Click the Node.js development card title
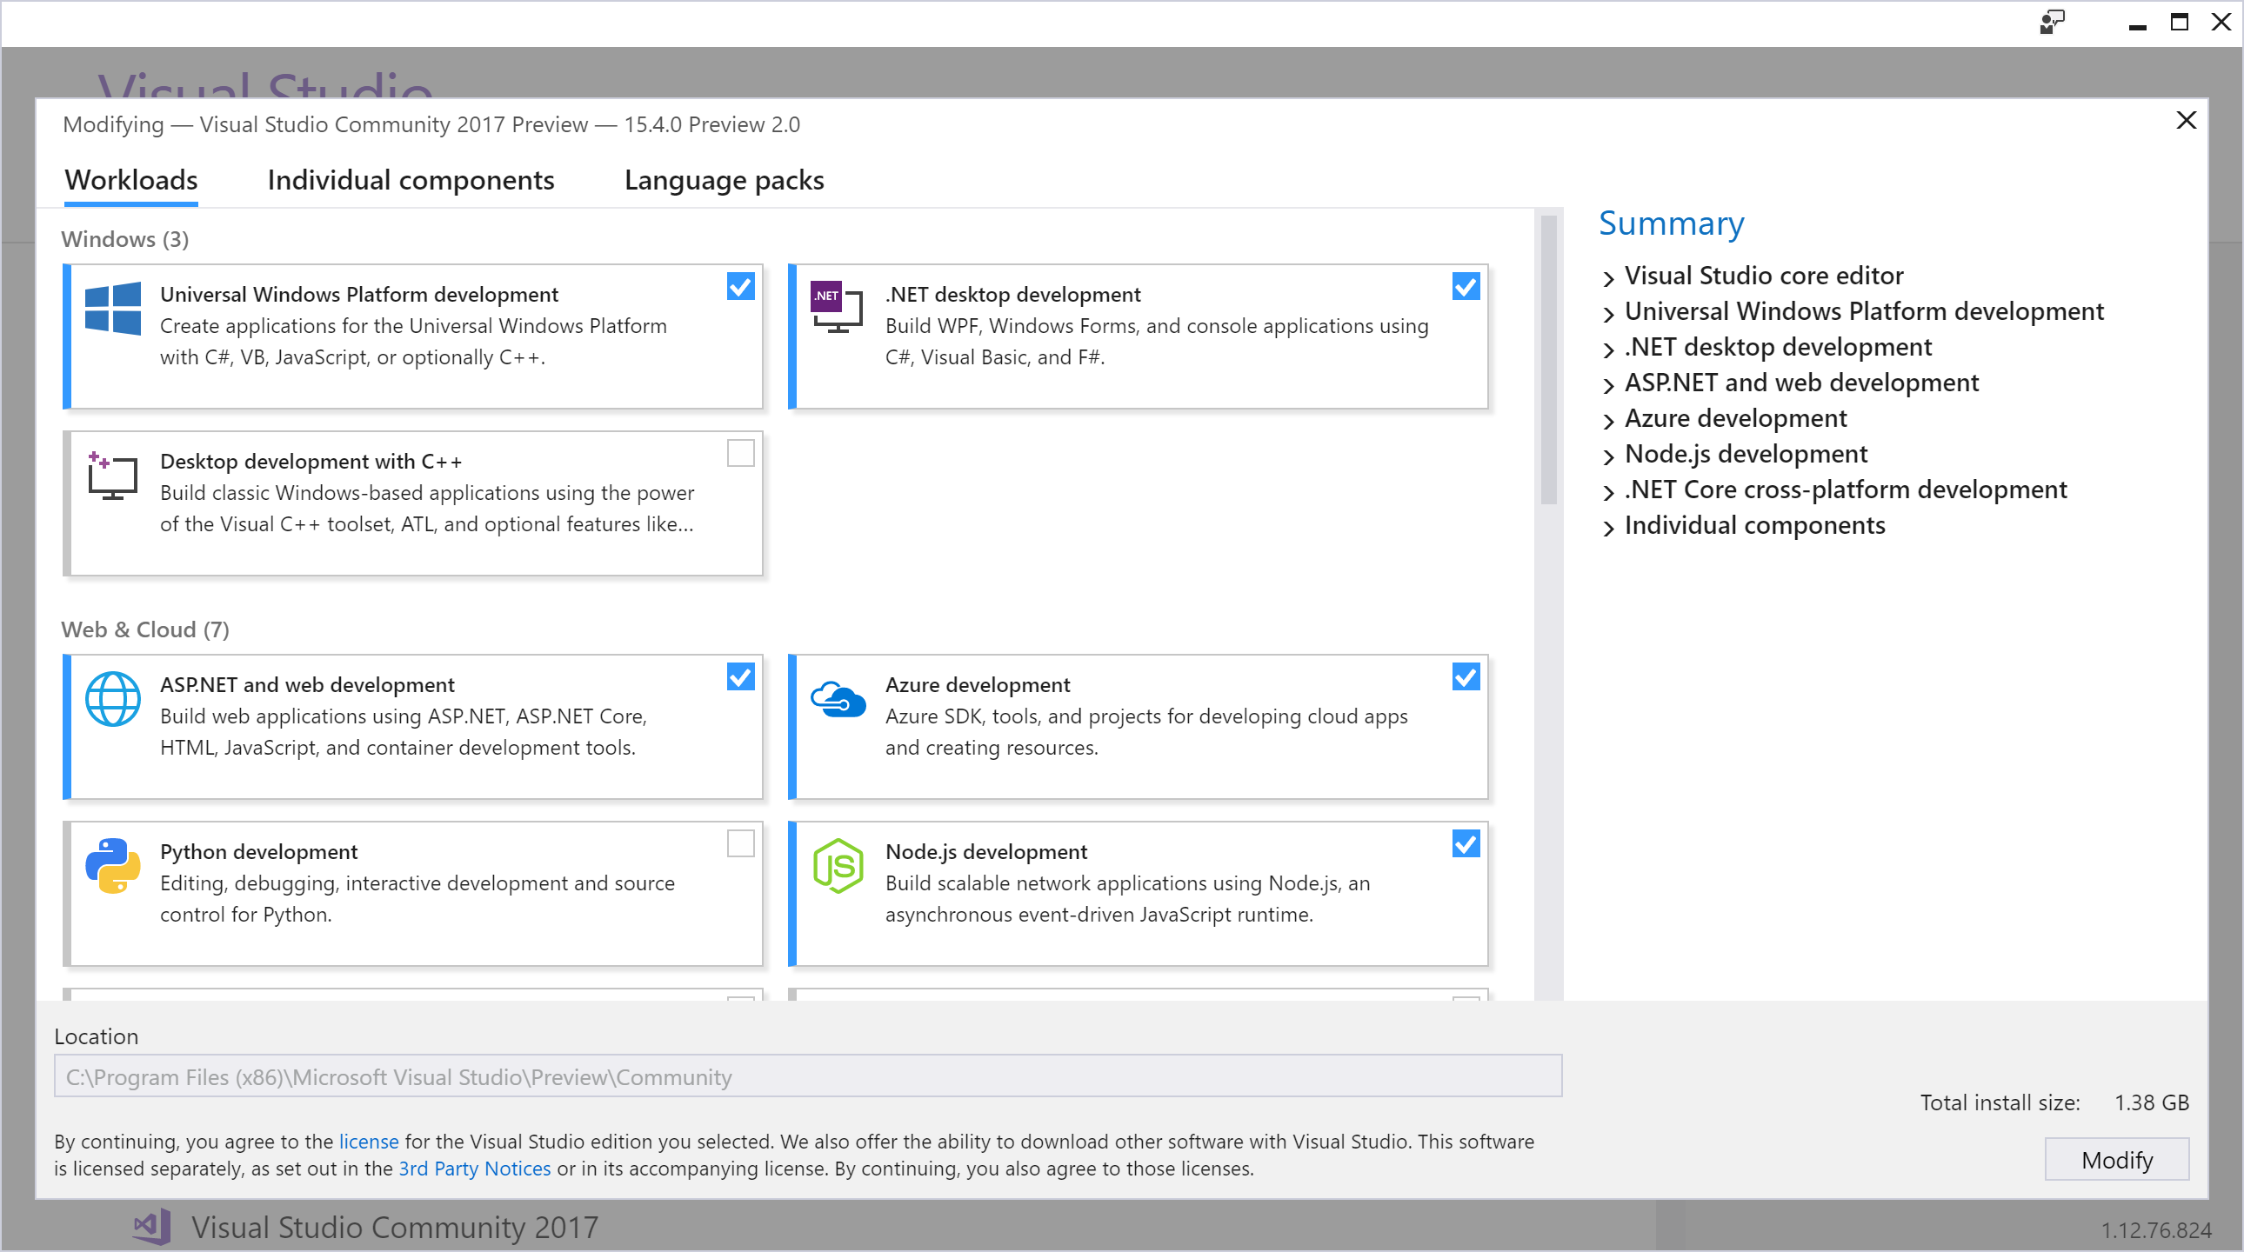The image size is (2244, 1252). (986, 851)
